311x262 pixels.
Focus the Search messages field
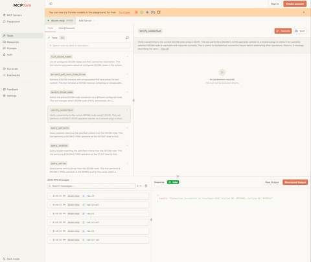click(x=91, y=186)
